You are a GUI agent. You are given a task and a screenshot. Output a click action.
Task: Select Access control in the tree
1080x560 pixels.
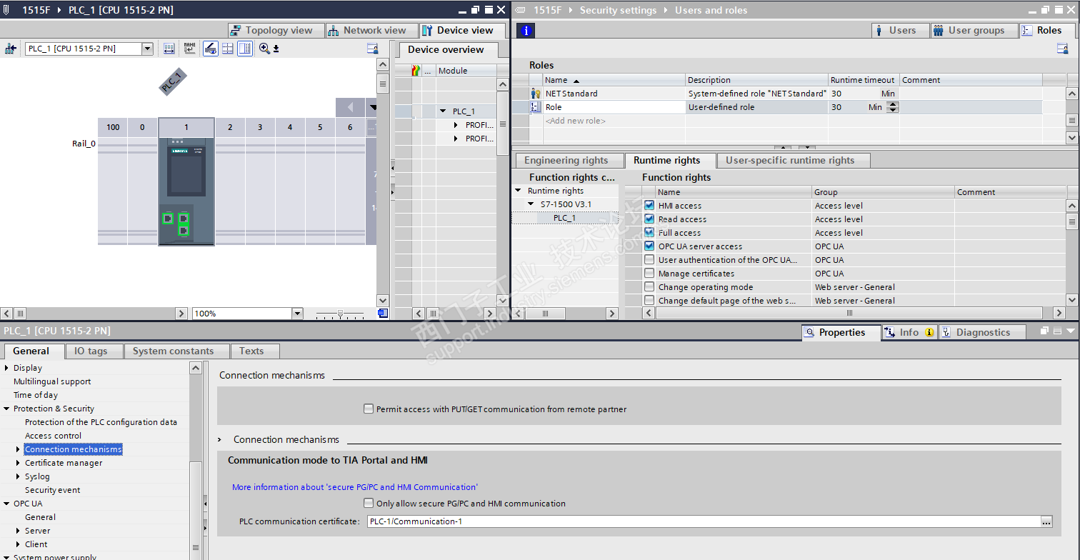(x=54, y=436)
